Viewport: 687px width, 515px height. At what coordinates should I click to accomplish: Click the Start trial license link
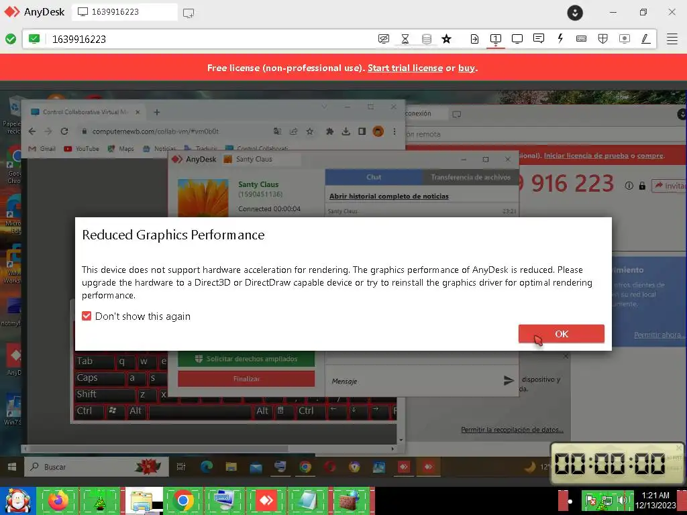tap(405, 68)
